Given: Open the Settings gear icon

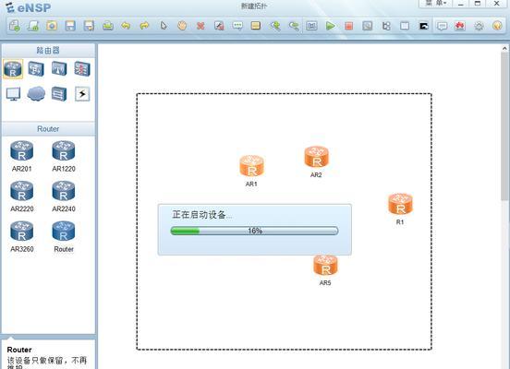Looking at the screenshot, I should pyautogui.click(x=479, y=26).
